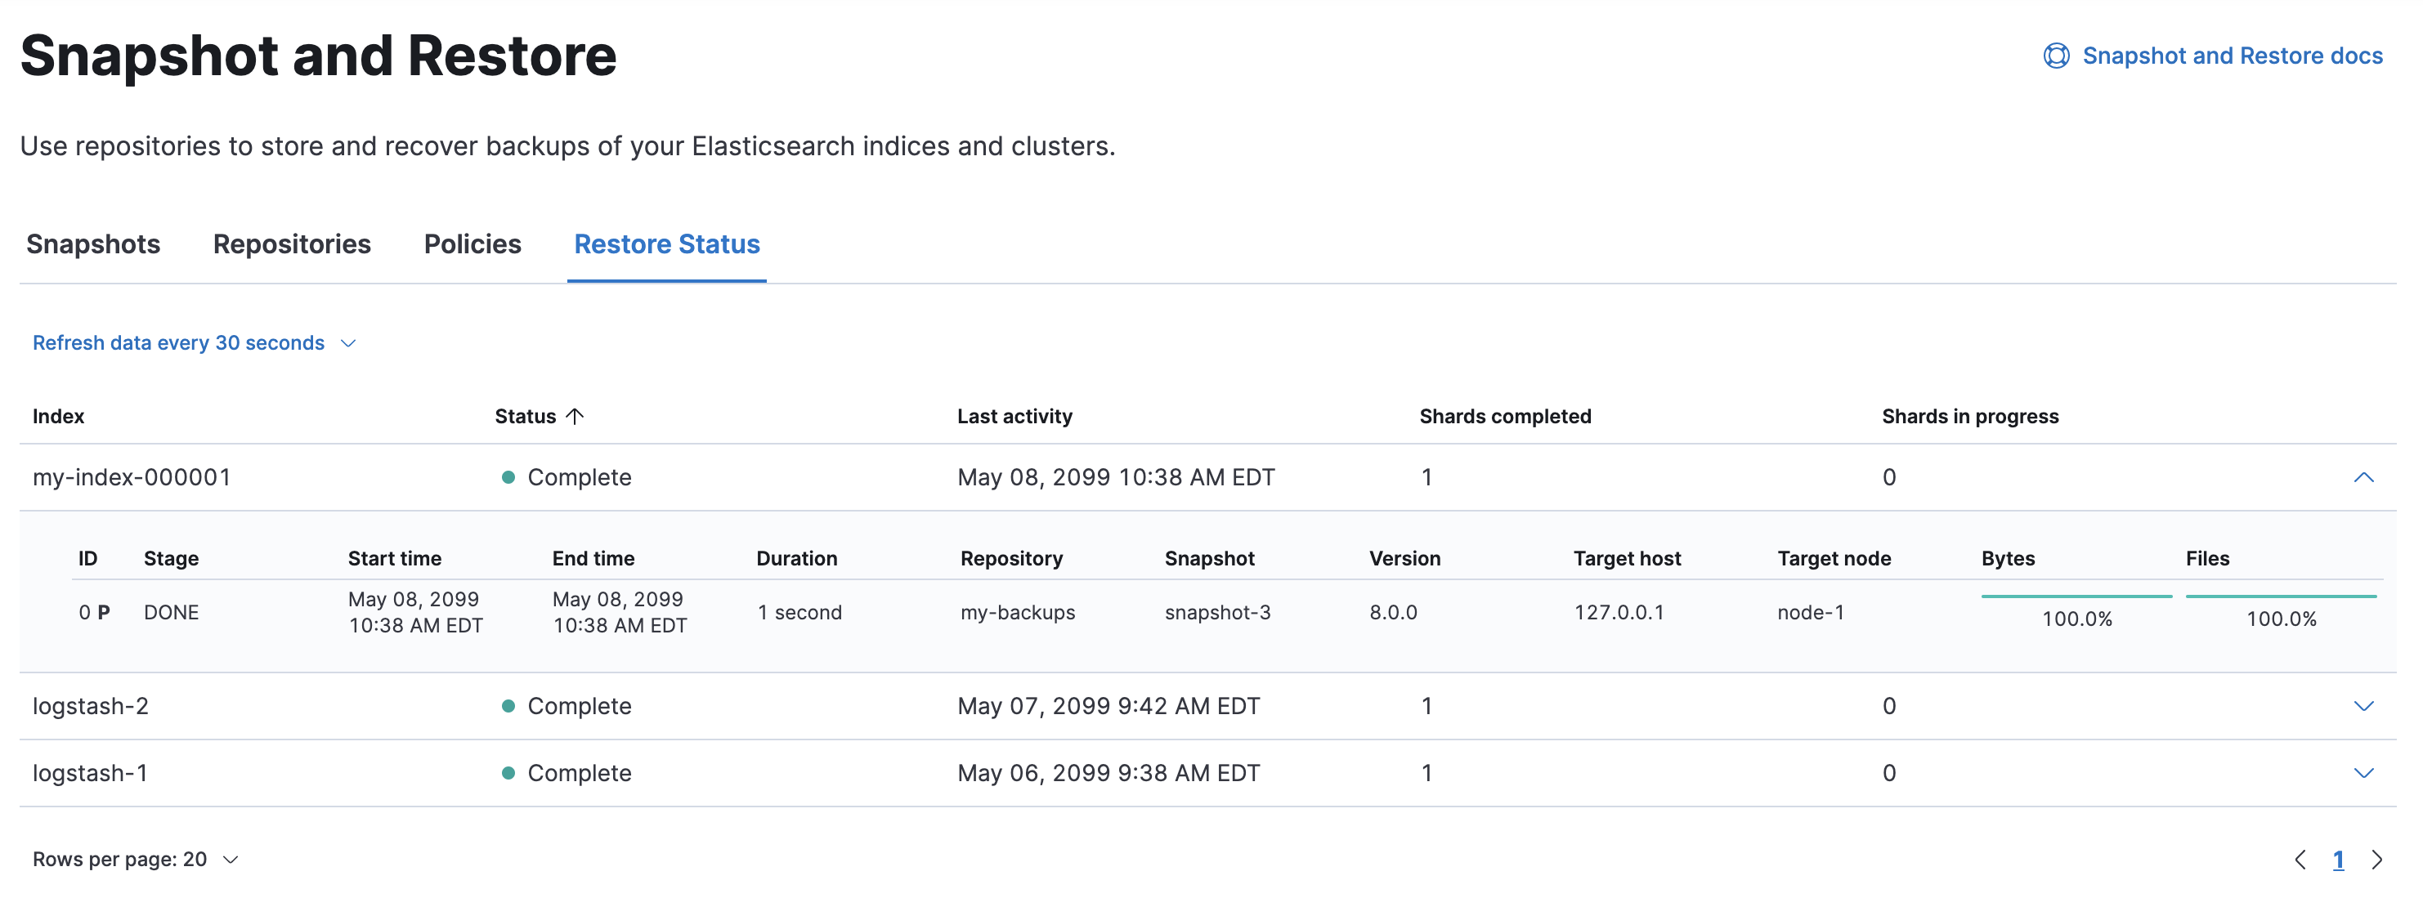Viewport: 2423px width, 907px height.
Task: Open the Policies tab
Action: click(x=473, y=244)
